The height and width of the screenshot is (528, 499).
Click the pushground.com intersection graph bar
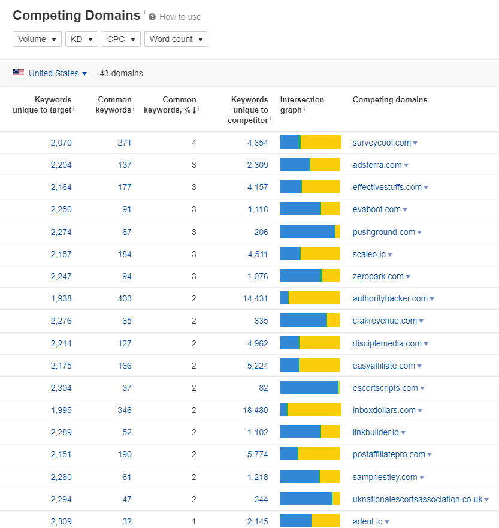(310, 231)
